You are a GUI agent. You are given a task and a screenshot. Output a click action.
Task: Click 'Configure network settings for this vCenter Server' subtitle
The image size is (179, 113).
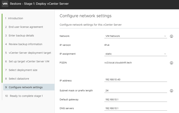(x=91, y=25)
